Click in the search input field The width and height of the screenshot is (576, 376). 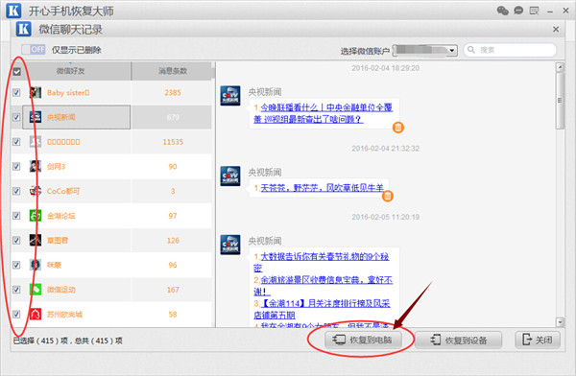[x=510, y=50]
